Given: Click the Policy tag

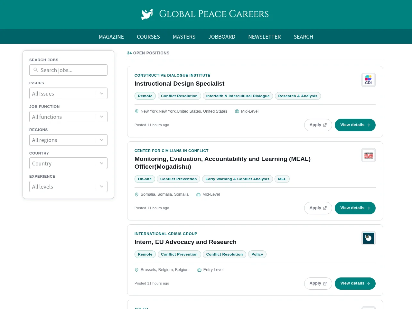Looking at the screenshot, I should tap(257, 254).
